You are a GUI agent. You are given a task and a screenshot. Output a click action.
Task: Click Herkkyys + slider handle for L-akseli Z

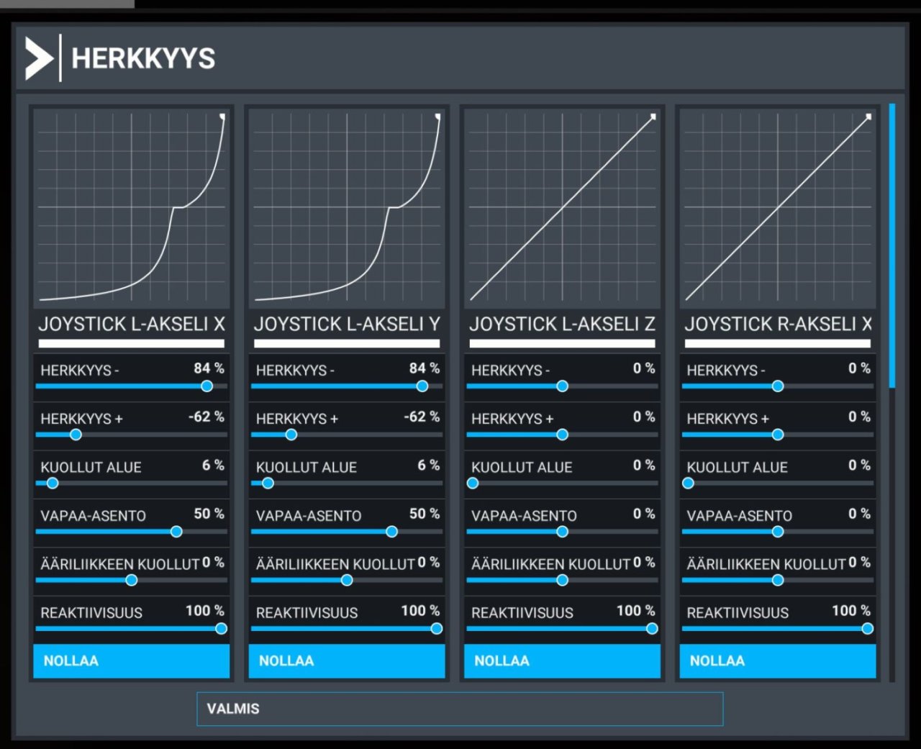pos(563,435)
